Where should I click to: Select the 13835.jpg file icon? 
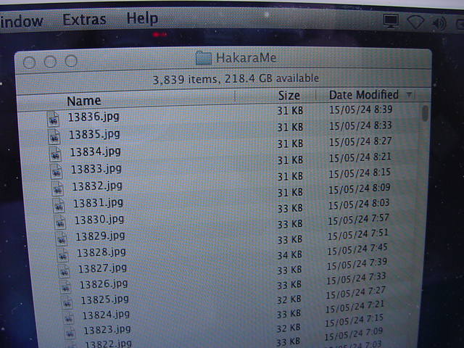point(54,137)
